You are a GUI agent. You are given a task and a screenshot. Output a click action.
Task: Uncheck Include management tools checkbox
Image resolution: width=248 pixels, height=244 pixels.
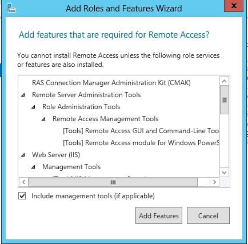(x=22, y=196)
